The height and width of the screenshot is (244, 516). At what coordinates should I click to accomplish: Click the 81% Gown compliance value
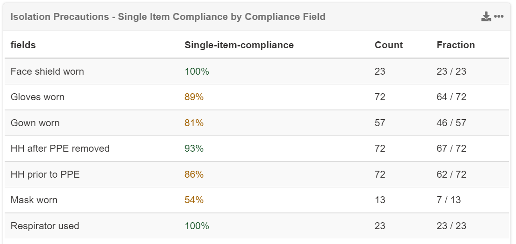(194, 123)
